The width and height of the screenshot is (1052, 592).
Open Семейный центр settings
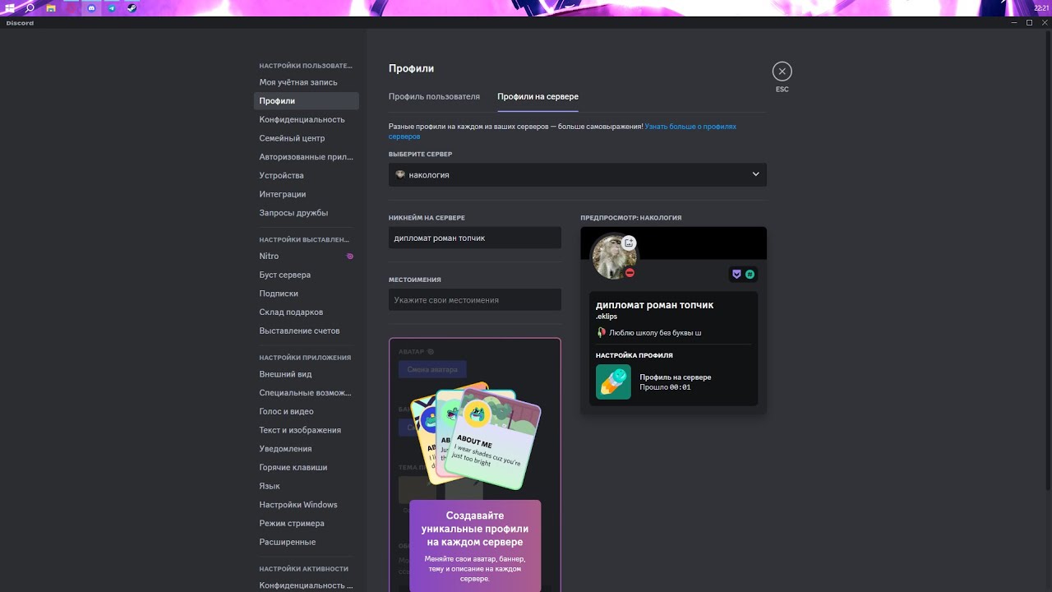point(306,138)
